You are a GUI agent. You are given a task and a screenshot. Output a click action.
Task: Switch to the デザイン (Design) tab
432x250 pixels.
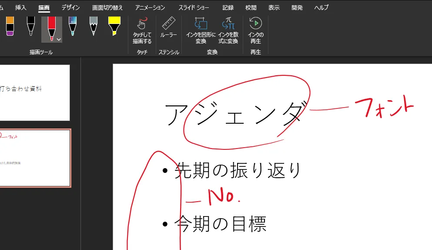pos(70,8)
